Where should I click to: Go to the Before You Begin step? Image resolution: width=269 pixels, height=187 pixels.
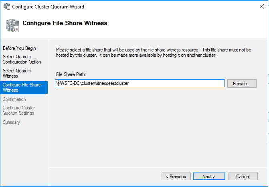19,48
